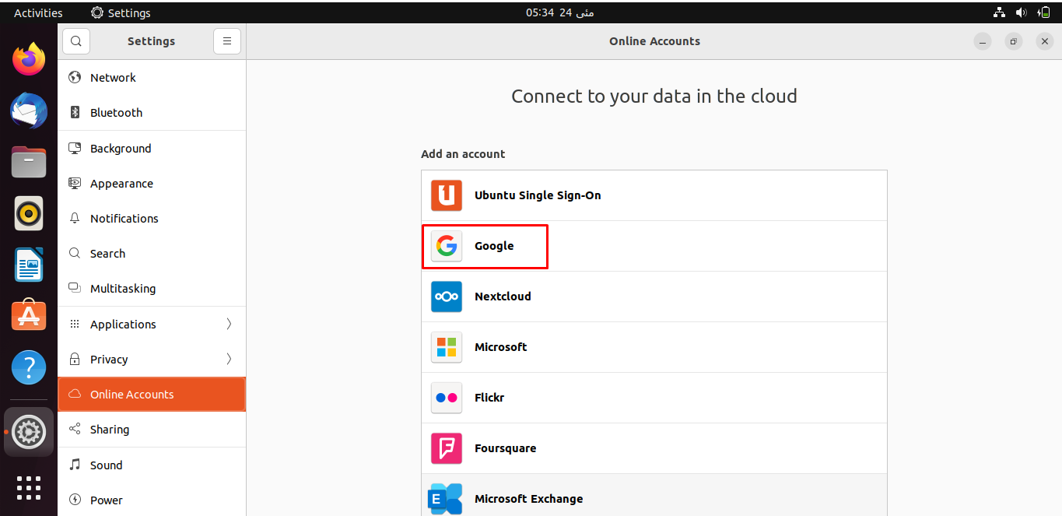The image size is (1062, 516).
Task: Open the Bluetooth settings panel
Action: click(152, 113)
